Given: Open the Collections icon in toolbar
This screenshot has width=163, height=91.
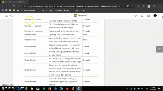Looking at the screenshot, I should coord(143,6).
